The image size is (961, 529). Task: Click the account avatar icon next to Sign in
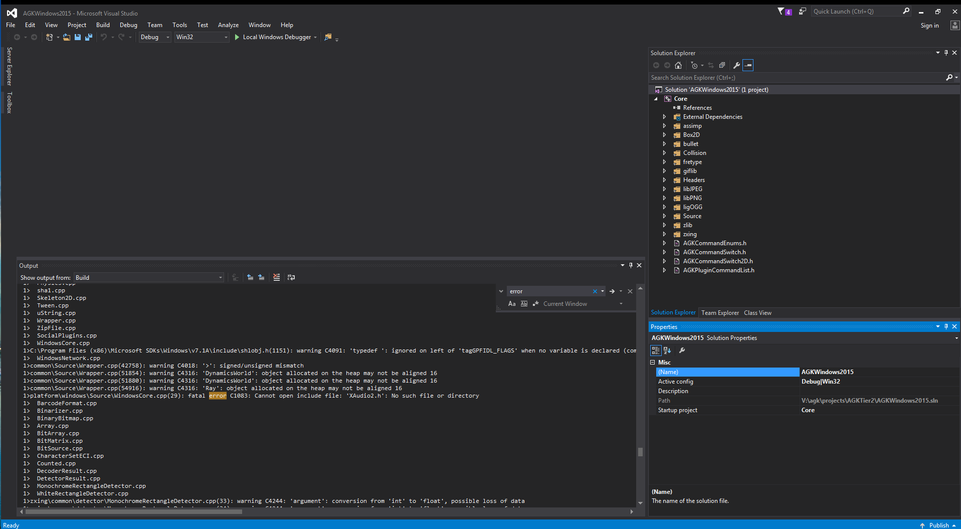[954, 26]
